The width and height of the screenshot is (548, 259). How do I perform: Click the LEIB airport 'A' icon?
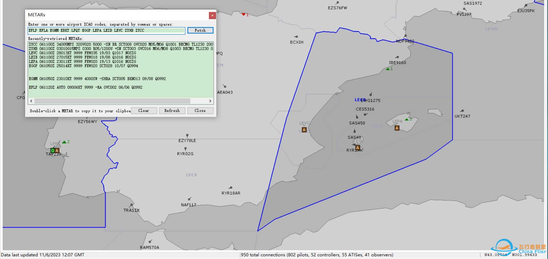tap(358, 148)
